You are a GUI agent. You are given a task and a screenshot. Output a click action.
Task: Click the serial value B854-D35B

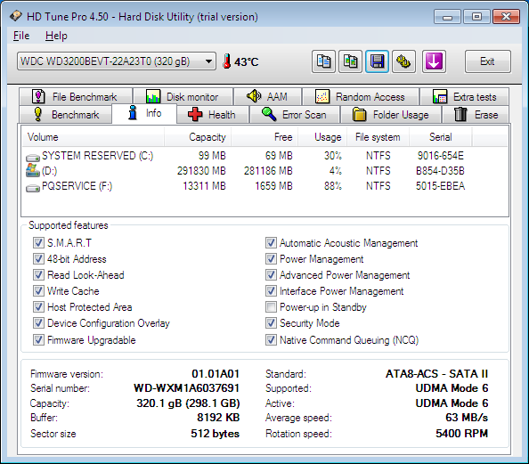[440, 171]
